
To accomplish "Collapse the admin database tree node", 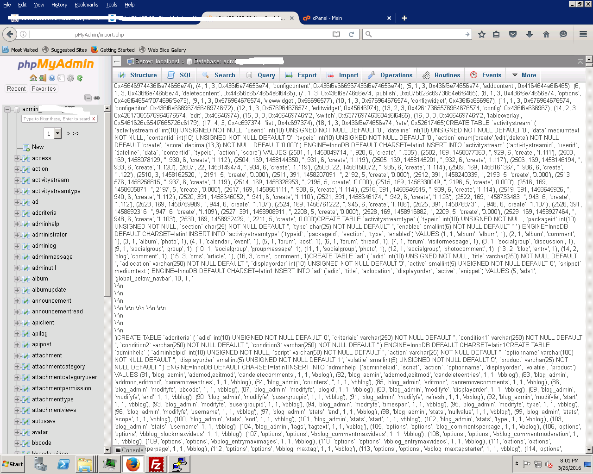I will point(7,110).
